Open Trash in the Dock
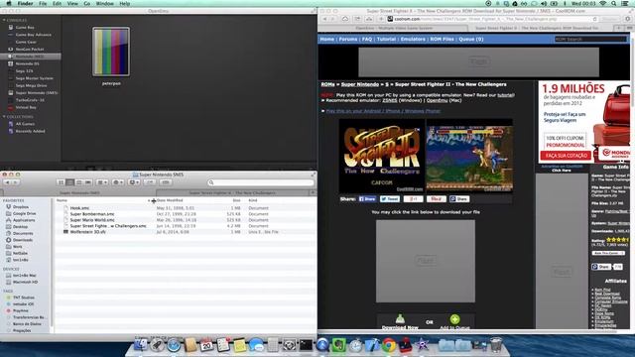 (x=496, y=345)
